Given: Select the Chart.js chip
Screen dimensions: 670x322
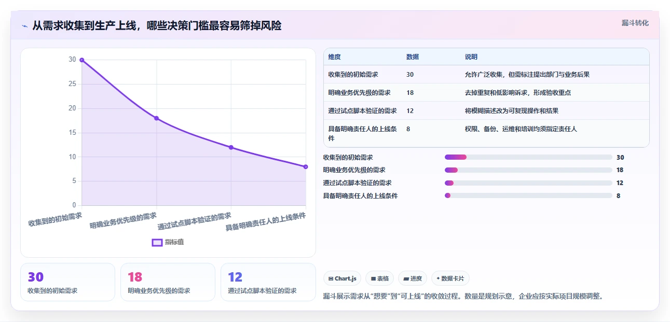Looking at the screenshot, I should click(x=343, y=278).
